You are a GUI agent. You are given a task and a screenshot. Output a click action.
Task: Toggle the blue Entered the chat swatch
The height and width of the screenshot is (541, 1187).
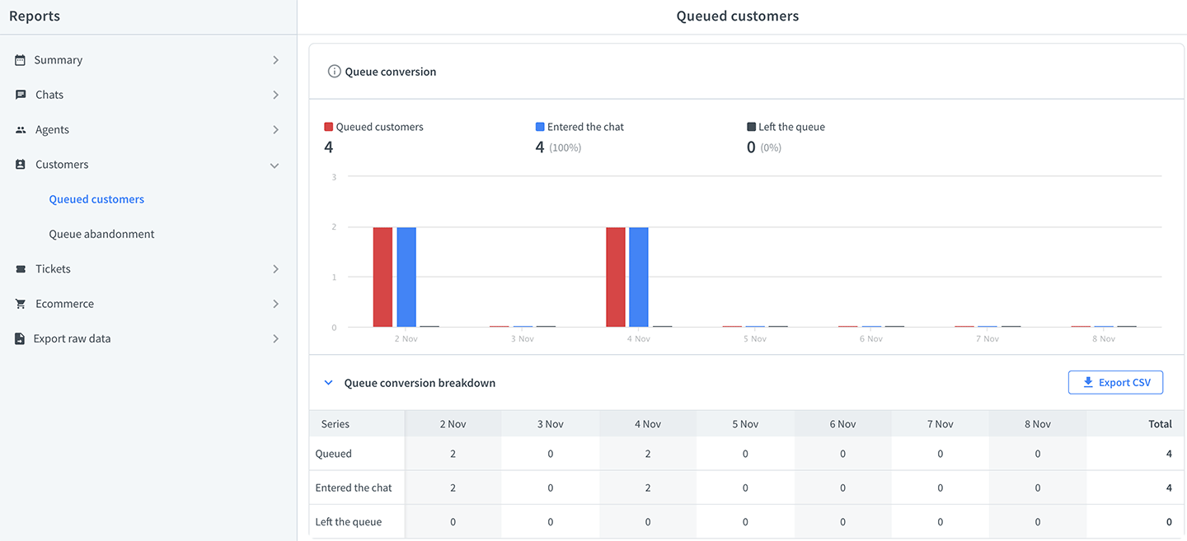[540, 127]
